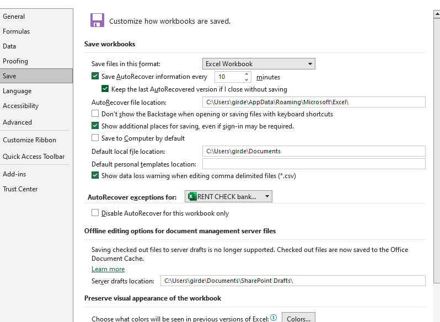Click the Learn more link
The height and width of the screenshot is (322, 440).
coord(108,269)
